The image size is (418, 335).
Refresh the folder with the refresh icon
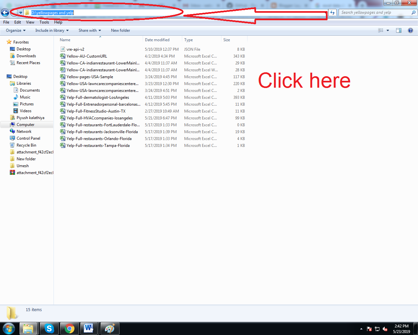coord(332,12)
